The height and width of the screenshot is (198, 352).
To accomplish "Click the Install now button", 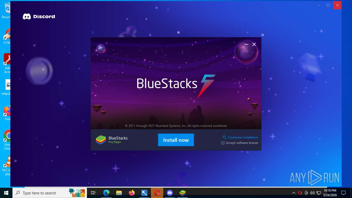I will coord(176,140).
